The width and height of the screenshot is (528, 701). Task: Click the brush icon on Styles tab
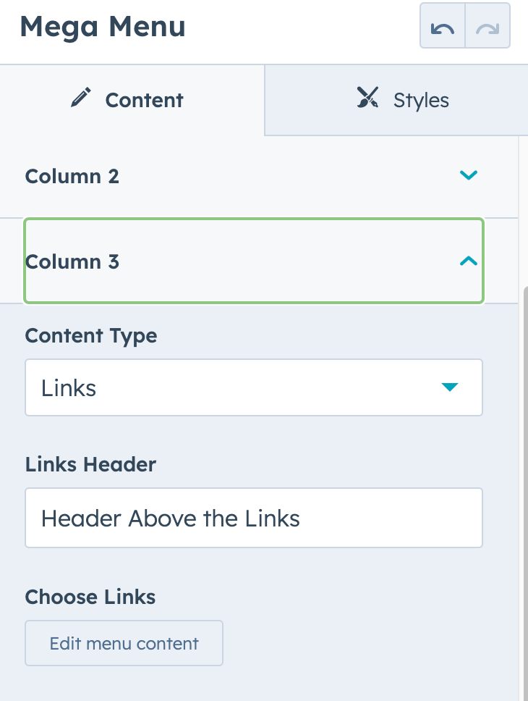tap(368, 98)
